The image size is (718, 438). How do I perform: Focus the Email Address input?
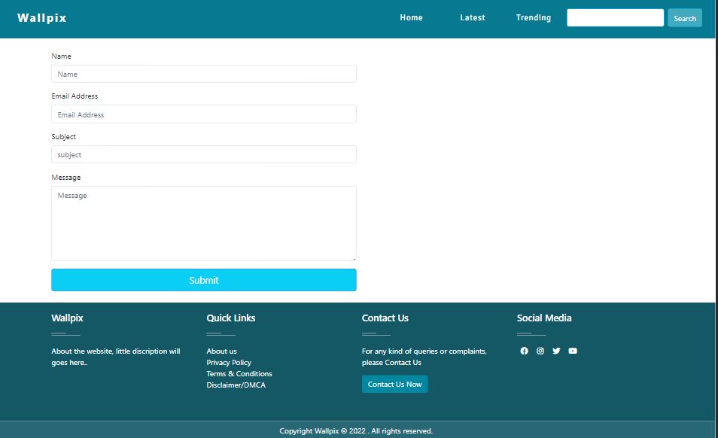click(x=203, y=114)
